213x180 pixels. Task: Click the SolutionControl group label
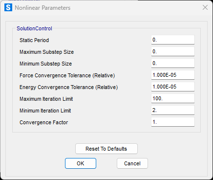click(34, 28)
